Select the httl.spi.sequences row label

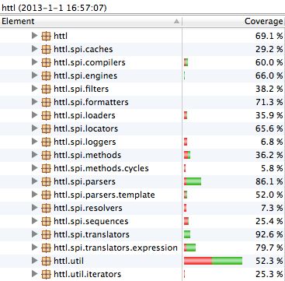pos(91,221)
